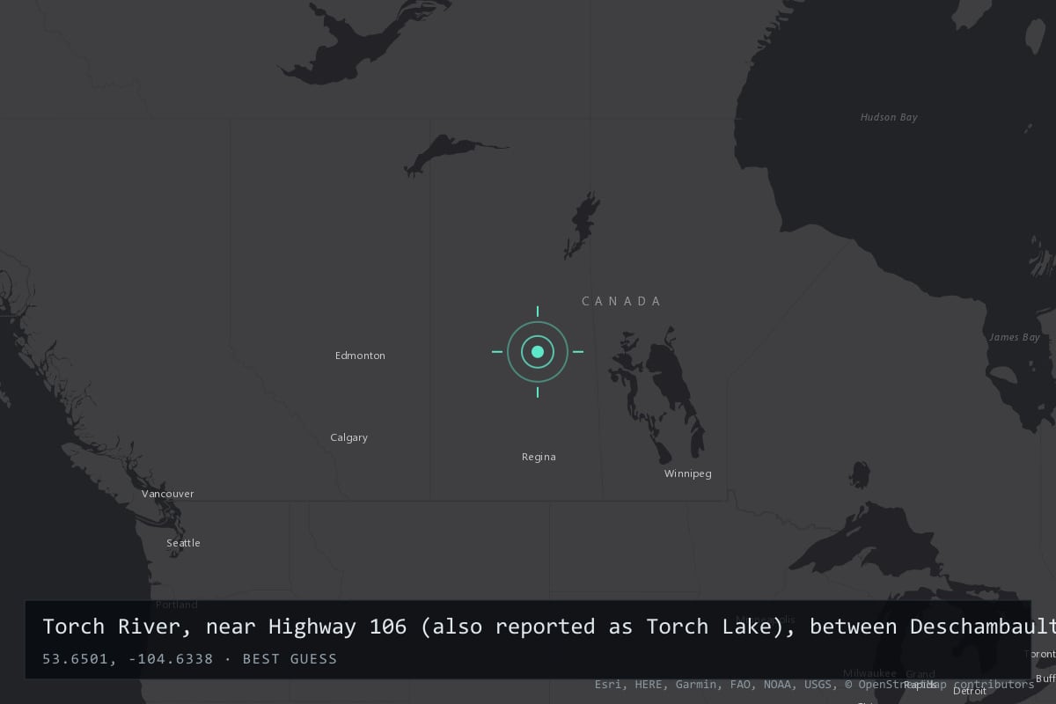The image size is (1056, 704).
Task: Click the Detroit city label
Action: pyautogui.click(x=970, y=691)
